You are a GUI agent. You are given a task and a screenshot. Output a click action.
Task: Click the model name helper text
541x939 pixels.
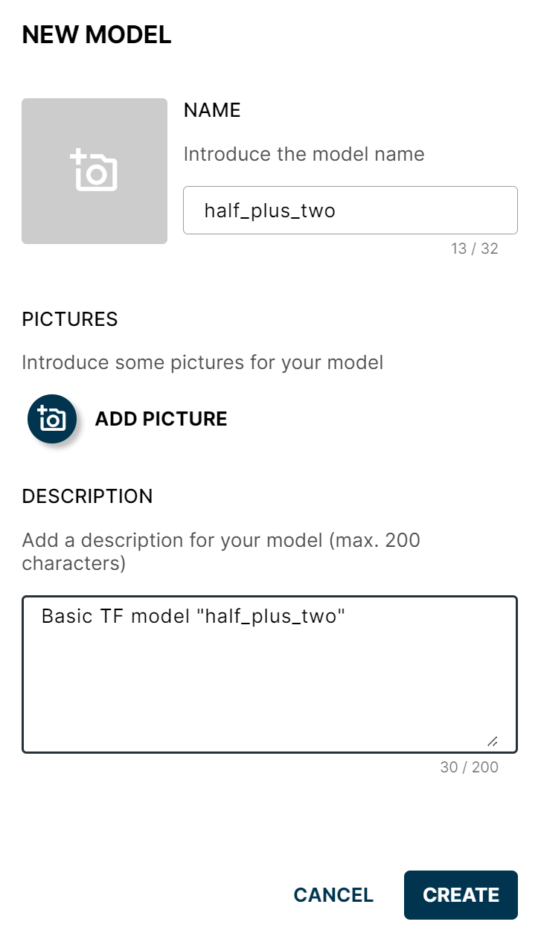[x=304, y=154]
